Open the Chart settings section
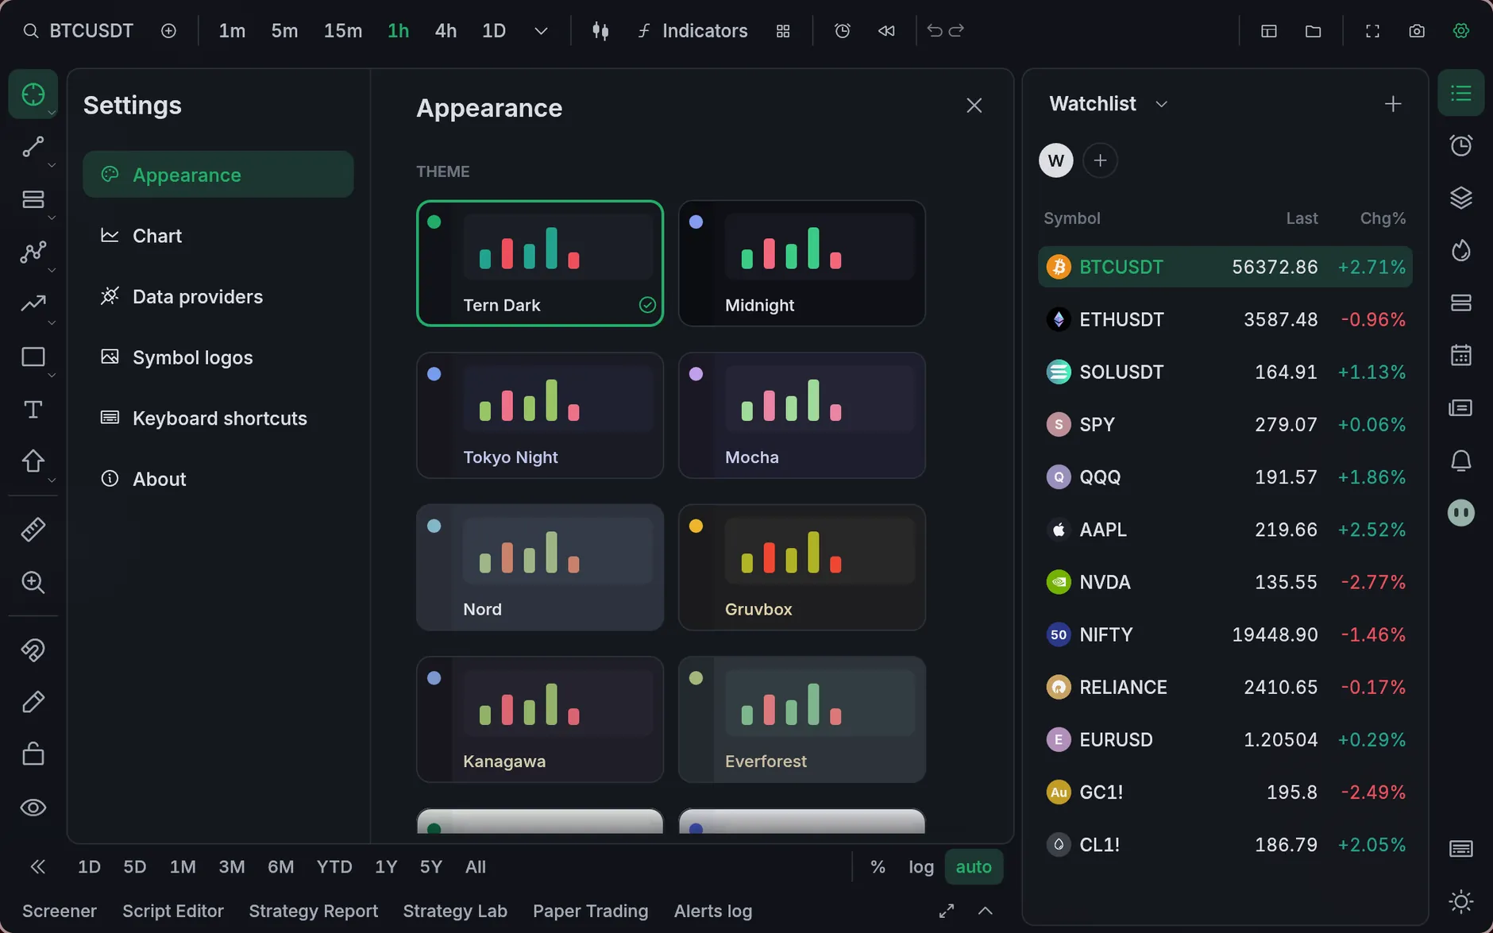 point(218,236)
